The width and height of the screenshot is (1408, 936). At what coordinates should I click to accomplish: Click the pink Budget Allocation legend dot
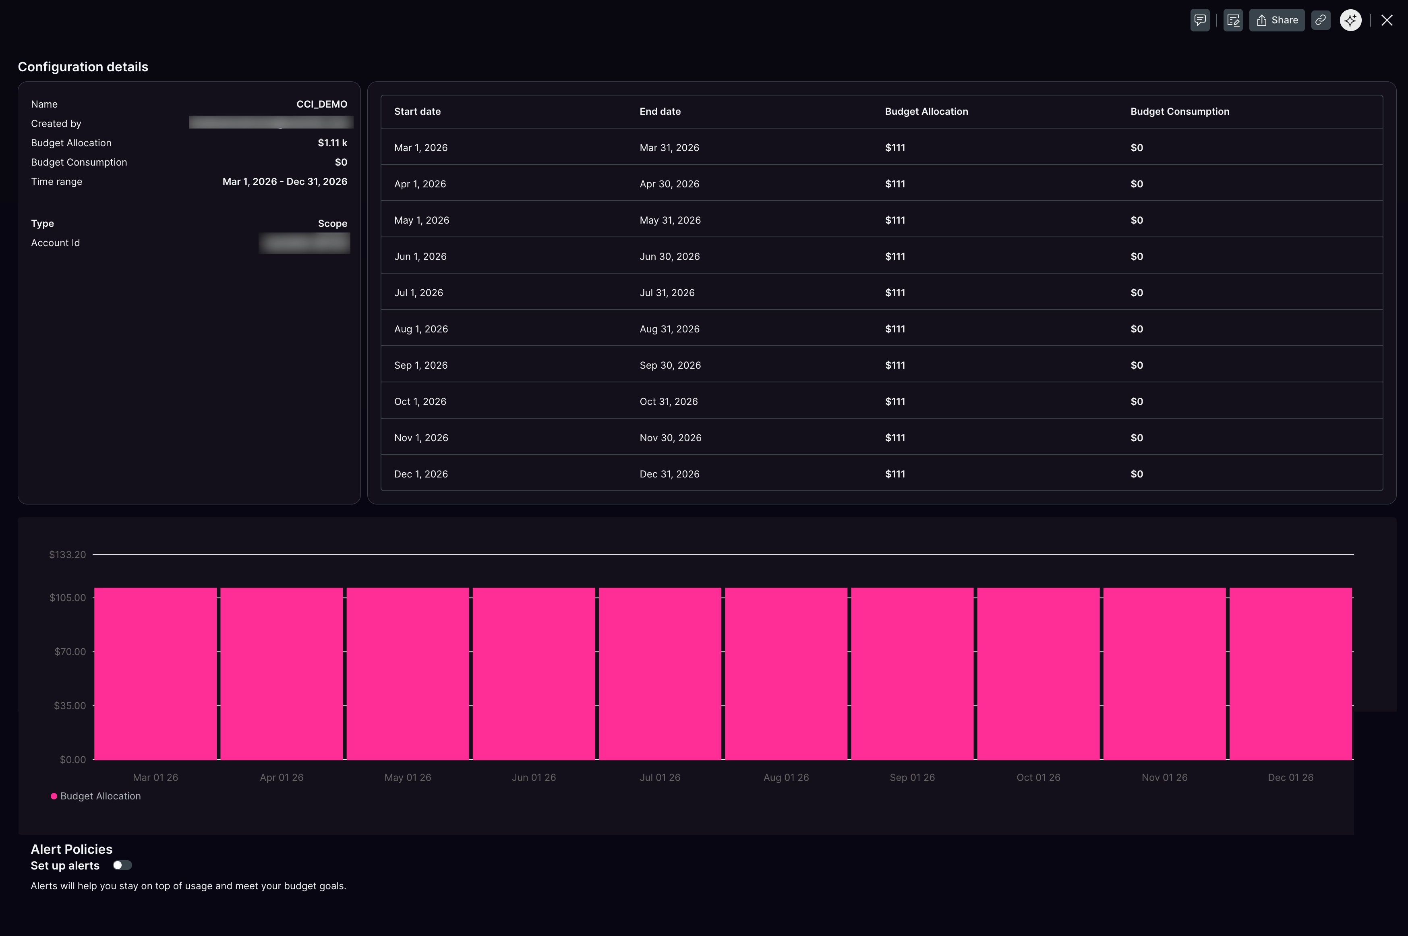click(x=54, y=796)
